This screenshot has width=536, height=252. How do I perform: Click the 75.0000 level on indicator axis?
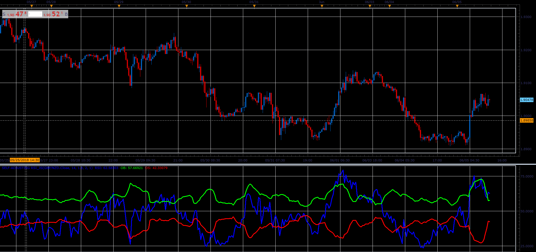click(x=527, y=176)
